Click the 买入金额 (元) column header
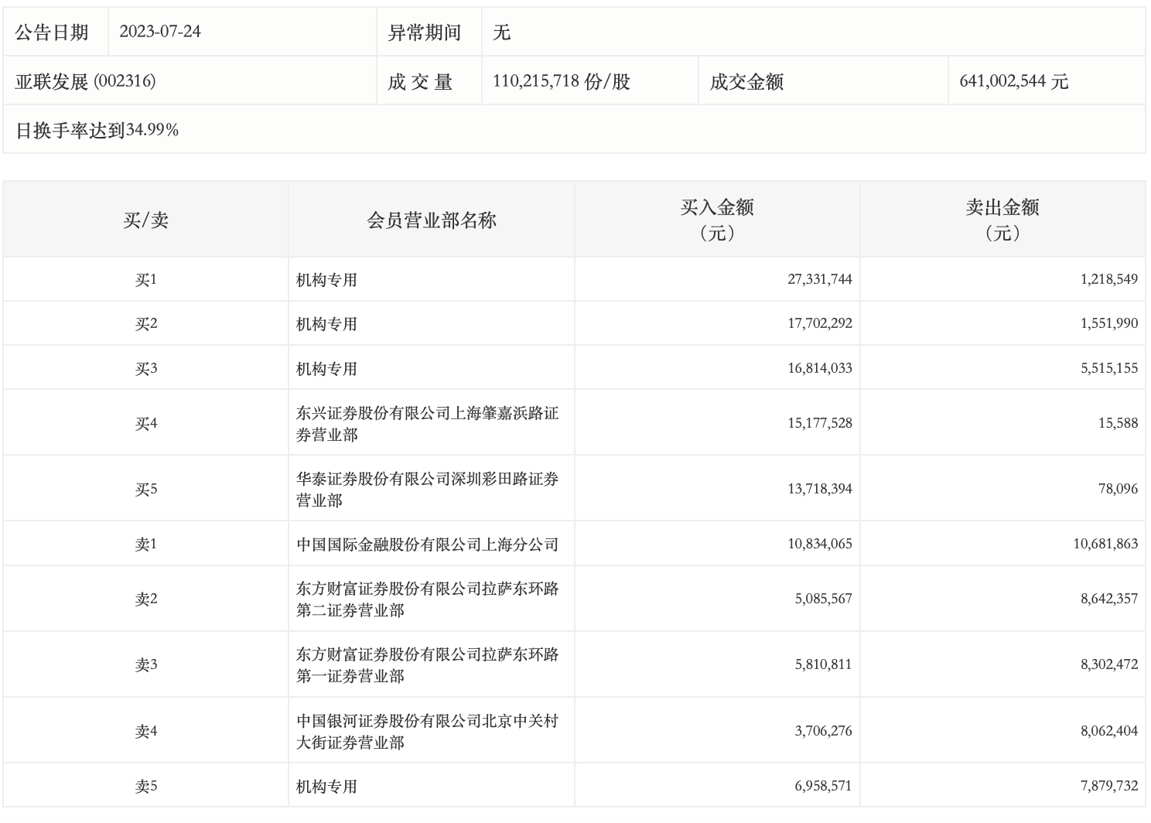The width and height of the screenshot is (1151, 823). coord(717,220)
